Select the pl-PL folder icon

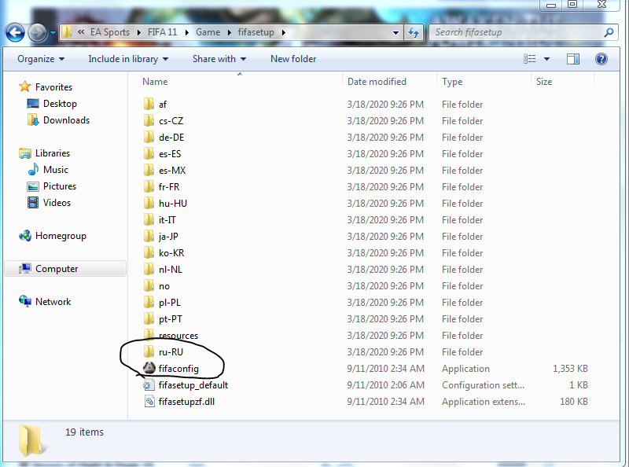click(x=149, y=302)
